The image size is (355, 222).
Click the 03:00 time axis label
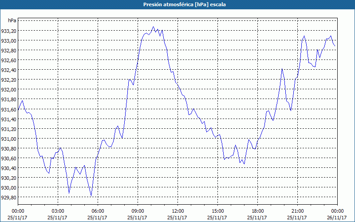pos(58,211)
